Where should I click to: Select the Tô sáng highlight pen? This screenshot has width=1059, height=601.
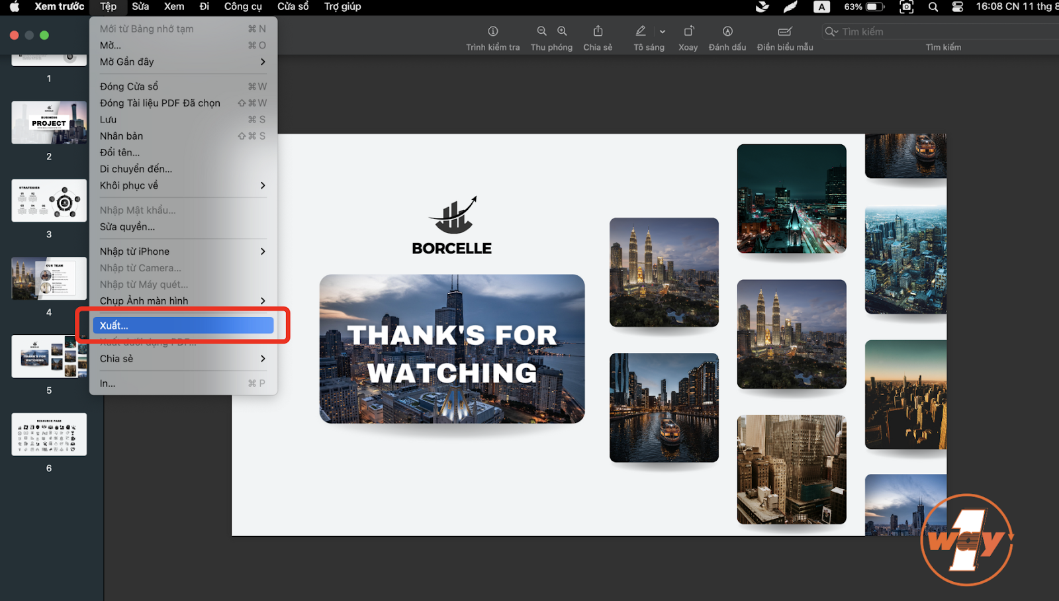pos(641,31)
